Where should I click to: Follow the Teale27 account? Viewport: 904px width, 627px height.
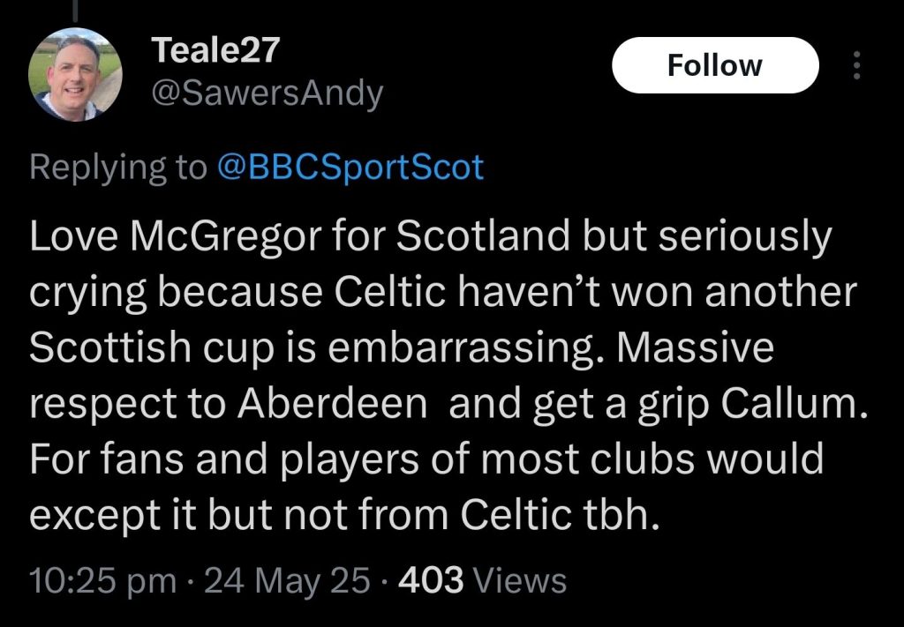(x=715, y=65)
